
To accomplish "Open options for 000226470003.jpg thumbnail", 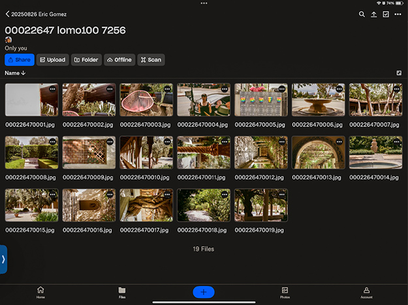I will (x=167, y=89).
